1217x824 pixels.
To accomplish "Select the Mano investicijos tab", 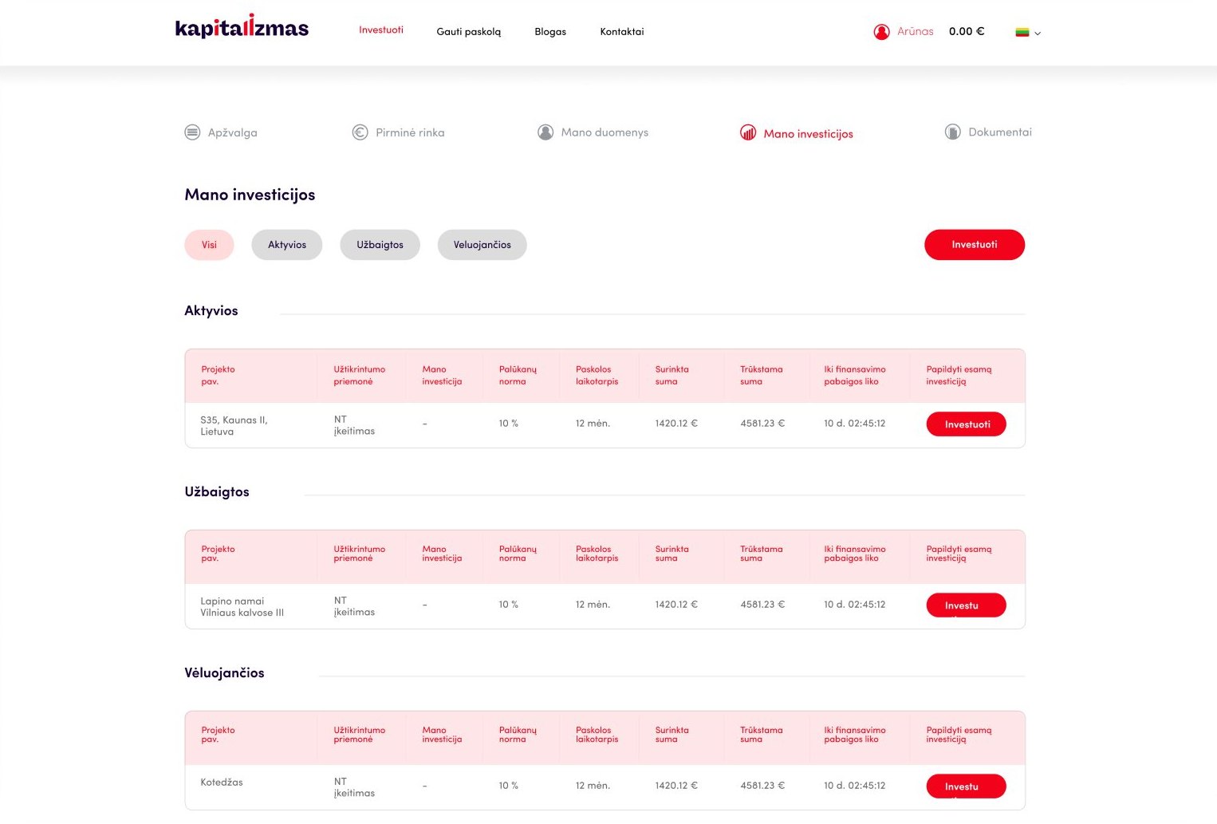I will 808,134.
